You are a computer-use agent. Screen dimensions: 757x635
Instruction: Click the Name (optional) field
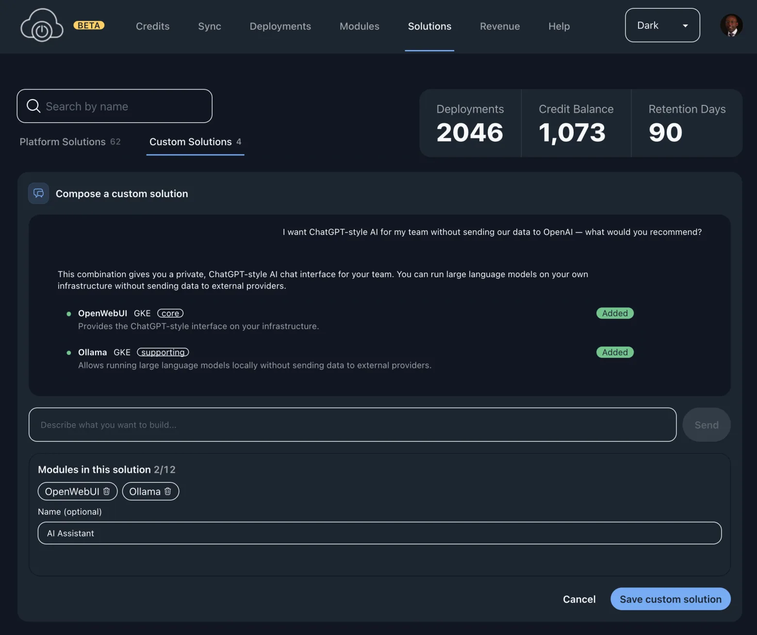click(379, 533)
